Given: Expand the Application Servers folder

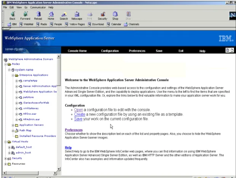Looking at the screenshot, I should click(x=13, y=125).
